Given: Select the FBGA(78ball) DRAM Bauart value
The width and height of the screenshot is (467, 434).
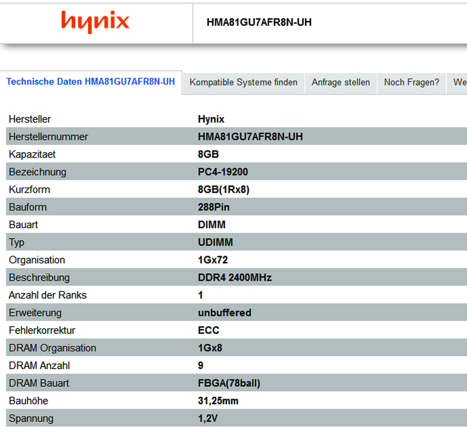Looking at the screenshot, I should pos(229,383).
